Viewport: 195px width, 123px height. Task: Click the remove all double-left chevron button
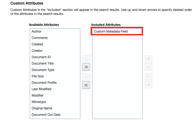point(86,85)
